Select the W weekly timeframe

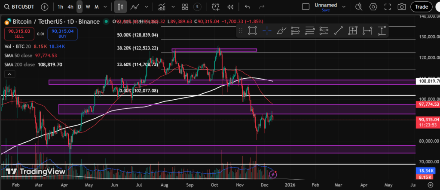click(88, 7)
